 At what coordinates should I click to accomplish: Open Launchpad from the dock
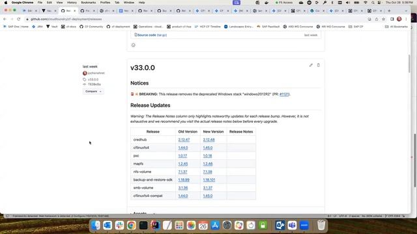click(179, 226)
